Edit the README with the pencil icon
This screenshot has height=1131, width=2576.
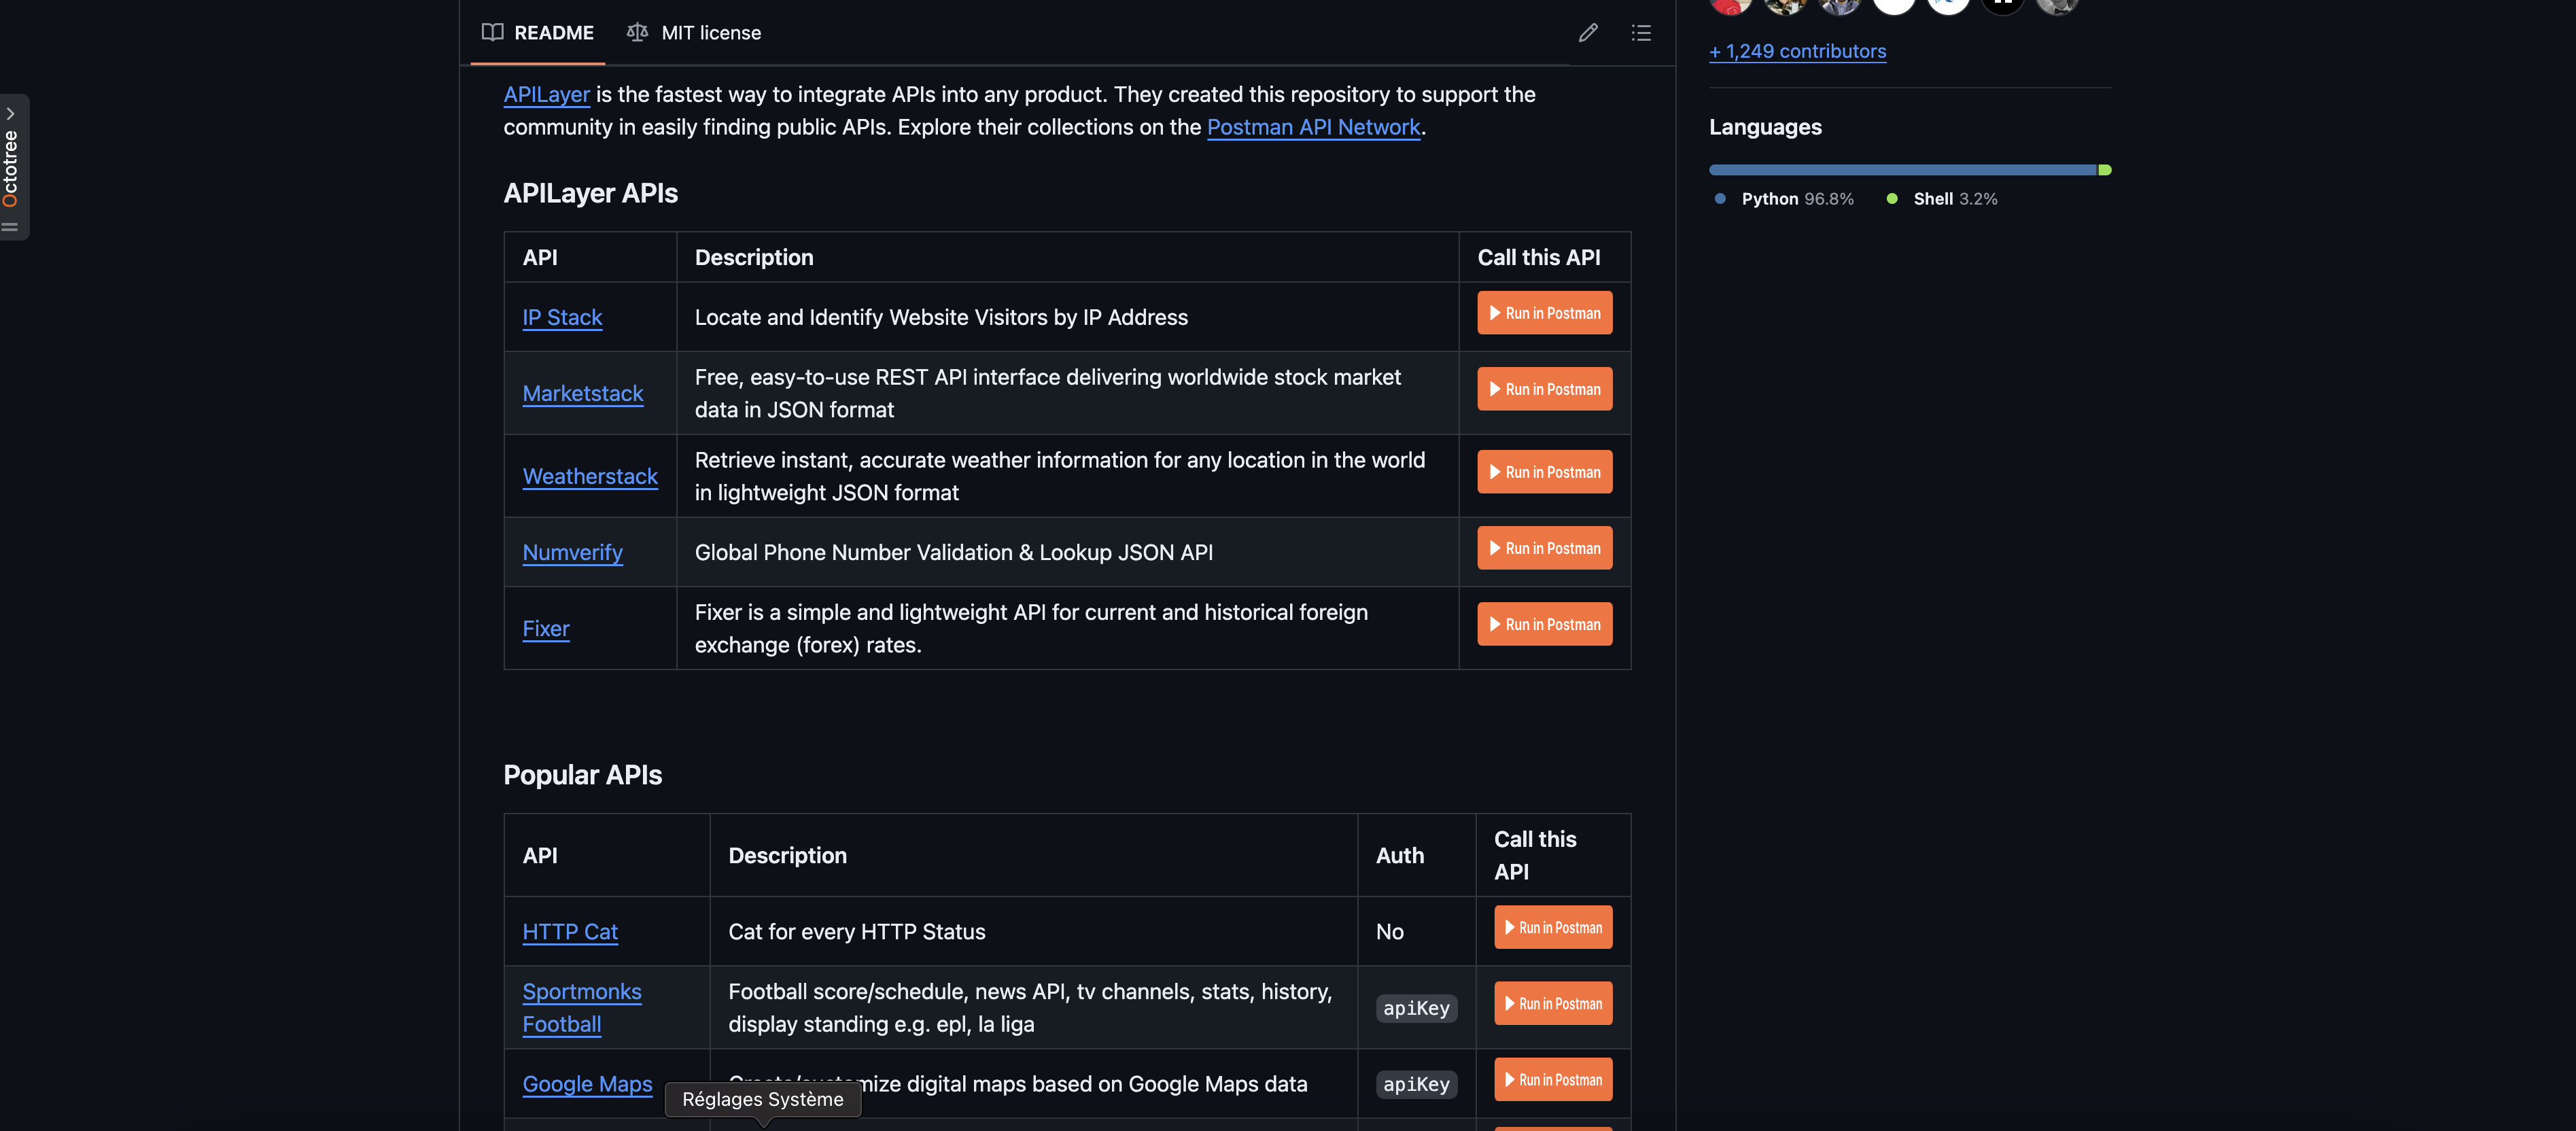pos(1588,33)
